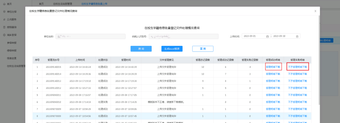Select 停保申报 in the sidebar

12,51
